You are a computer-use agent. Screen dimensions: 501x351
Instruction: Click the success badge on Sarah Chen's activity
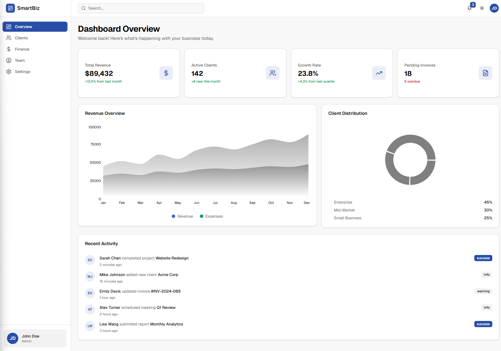click(x=483, y=258)
